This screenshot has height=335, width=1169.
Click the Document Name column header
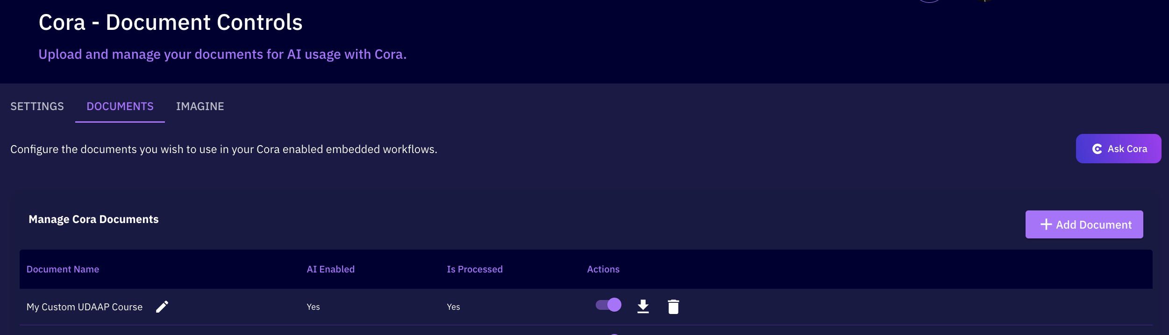63,269
